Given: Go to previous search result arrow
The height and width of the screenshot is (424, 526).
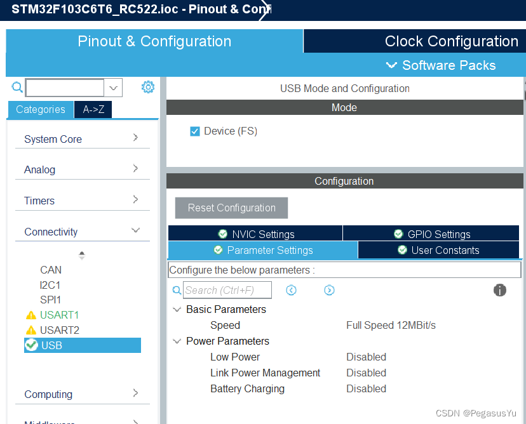Looking at the screenshot, I should [x=291, y=290].
